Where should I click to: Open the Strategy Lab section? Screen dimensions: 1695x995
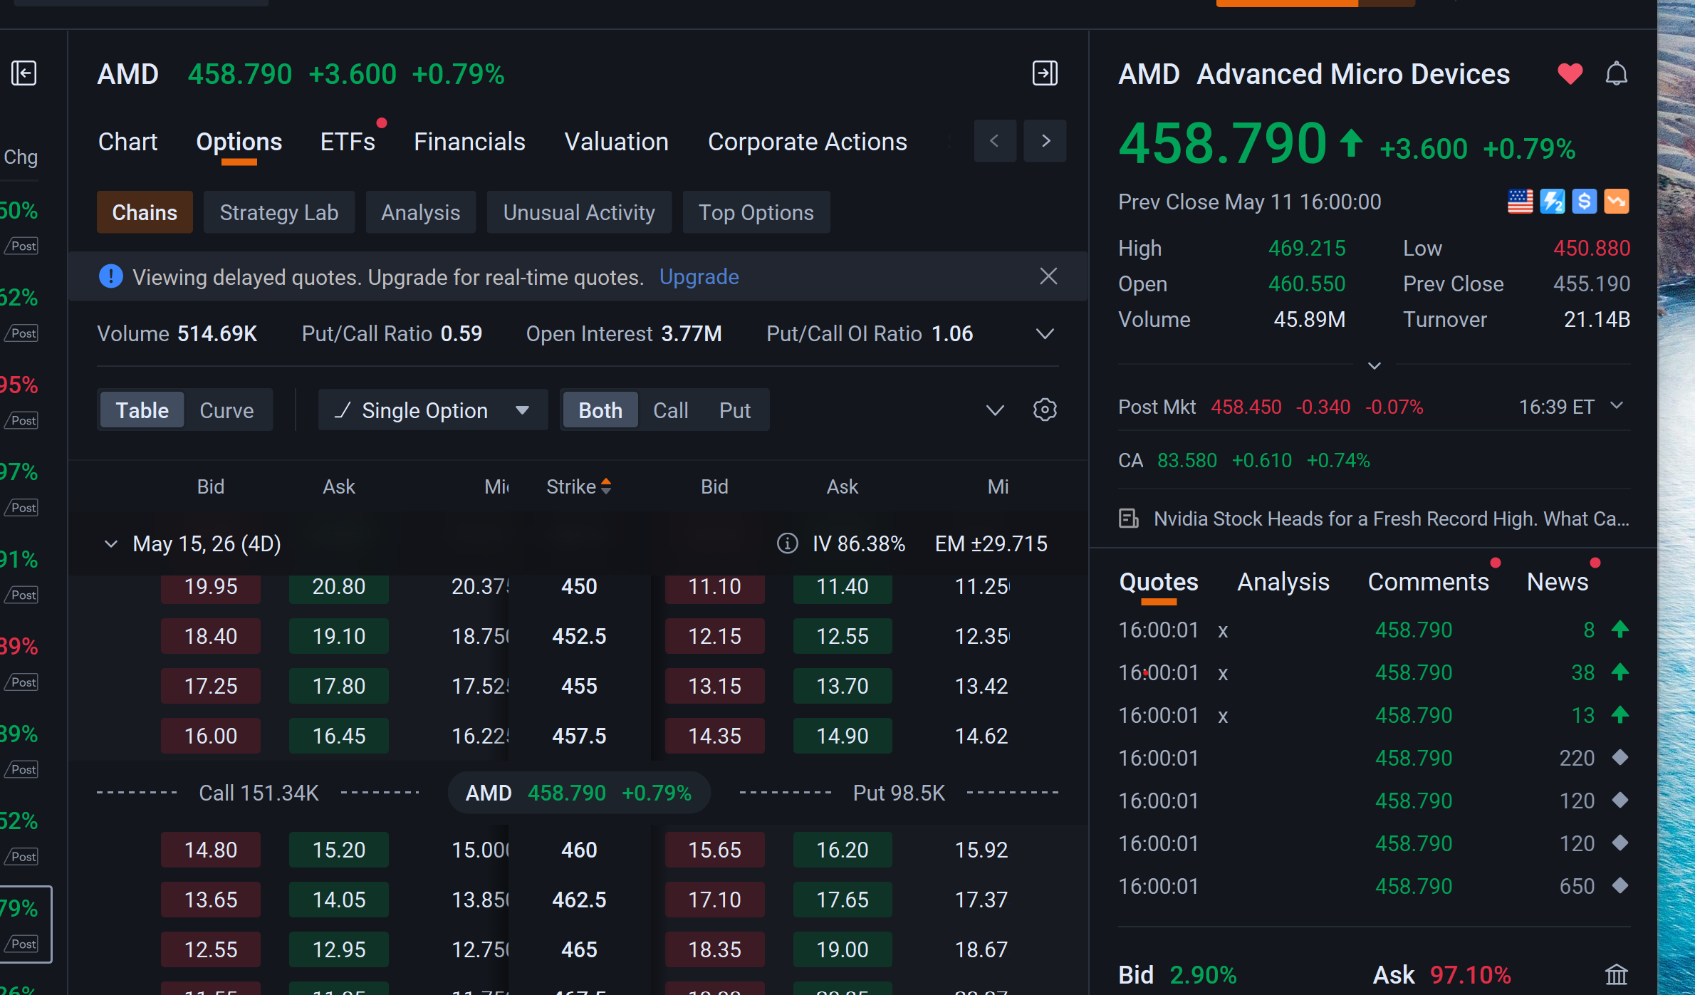279,212
